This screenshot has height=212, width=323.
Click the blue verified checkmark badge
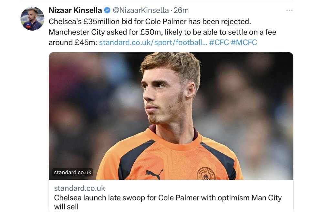pyautogui.click(x=107, y=10)
